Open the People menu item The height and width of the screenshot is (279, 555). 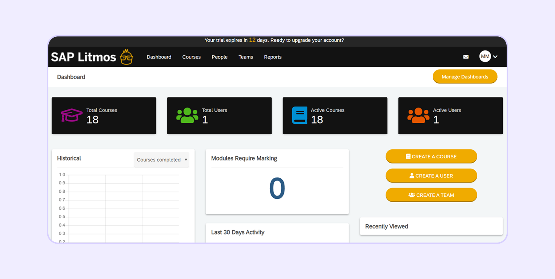pos(220,57)
